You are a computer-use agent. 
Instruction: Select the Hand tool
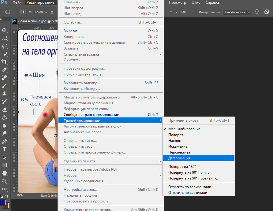point(5,173)
